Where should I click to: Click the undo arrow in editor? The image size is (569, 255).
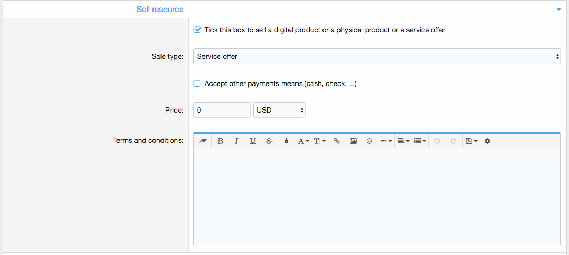click(x=437, y=141)
